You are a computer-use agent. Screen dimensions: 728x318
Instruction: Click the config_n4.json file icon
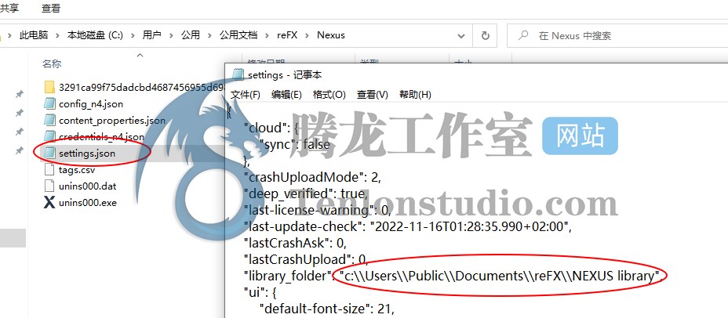pyautogui.click(x=49, y=104)
